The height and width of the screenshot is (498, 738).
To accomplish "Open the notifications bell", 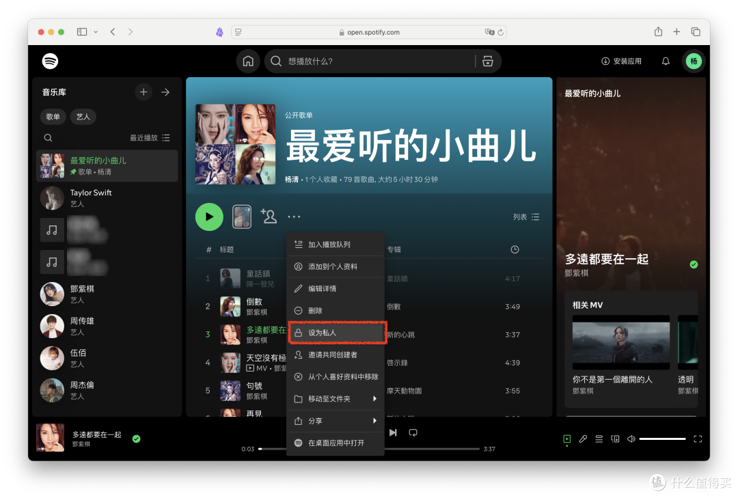I will tap(666, 61).
